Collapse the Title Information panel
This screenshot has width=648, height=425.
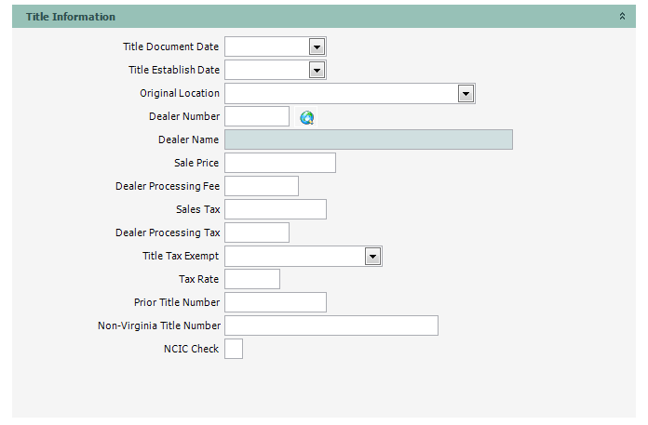[x=622, y=17]
